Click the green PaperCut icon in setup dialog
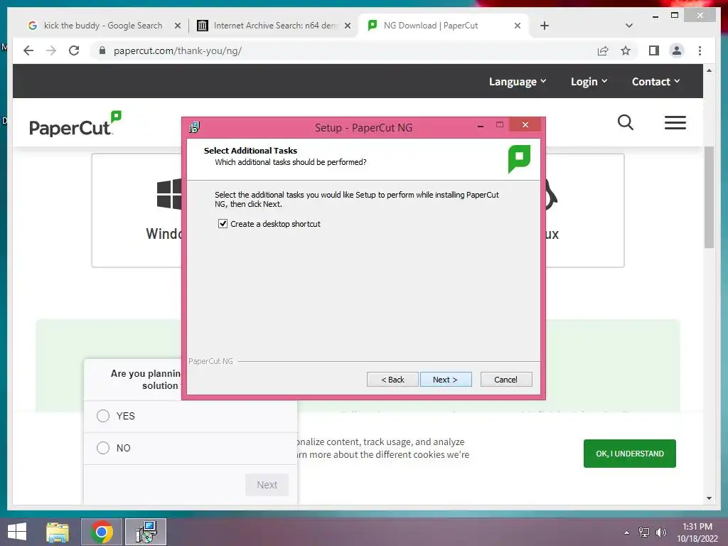The height and width of the screenshot is (546, 728). (x=519, y=159)
